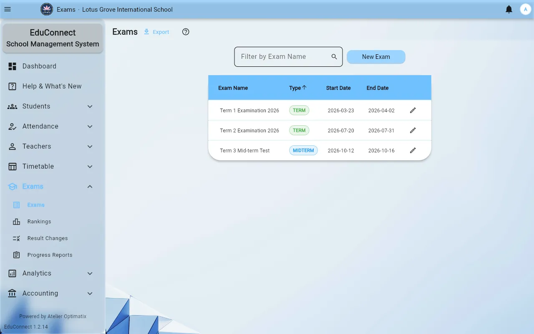The image size is (534, 334).
Task: Expand the Timetable section chevron
Action: coord(90,167)
